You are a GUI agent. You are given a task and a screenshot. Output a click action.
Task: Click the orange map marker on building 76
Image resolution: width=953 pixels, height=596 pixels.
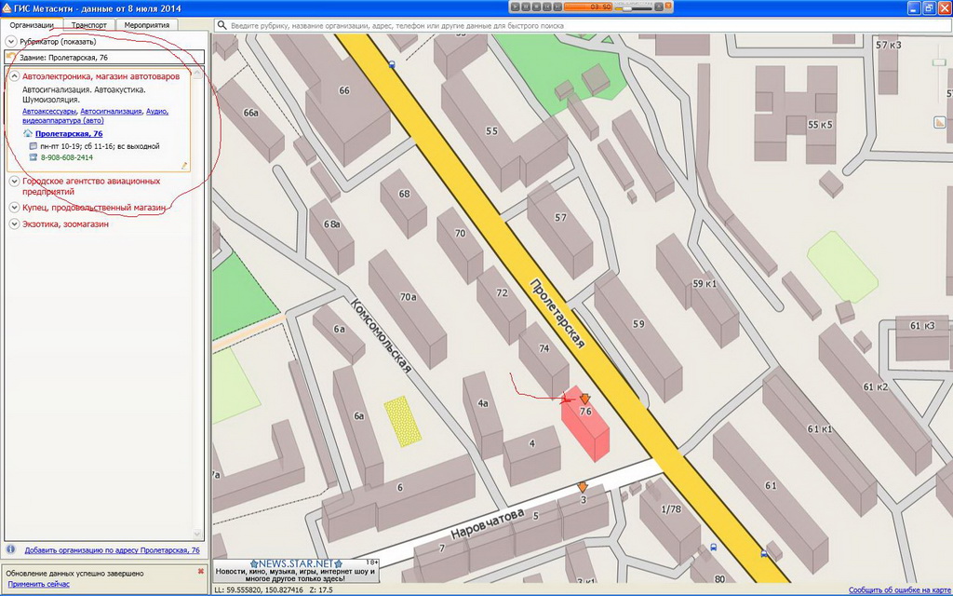(584, 399)
